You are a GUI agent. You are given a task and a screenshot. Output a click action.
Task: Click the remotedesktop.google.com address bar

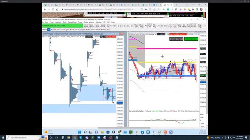pos(99,9)
